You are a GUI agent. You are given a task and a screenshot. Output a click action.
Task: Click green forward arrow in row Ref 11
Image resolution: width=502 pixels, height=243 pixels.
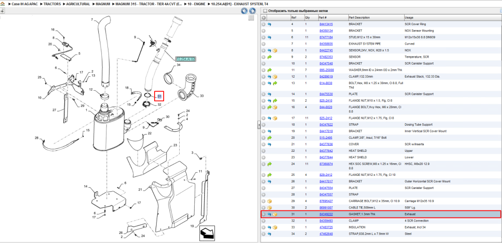(x=270, y=70)
